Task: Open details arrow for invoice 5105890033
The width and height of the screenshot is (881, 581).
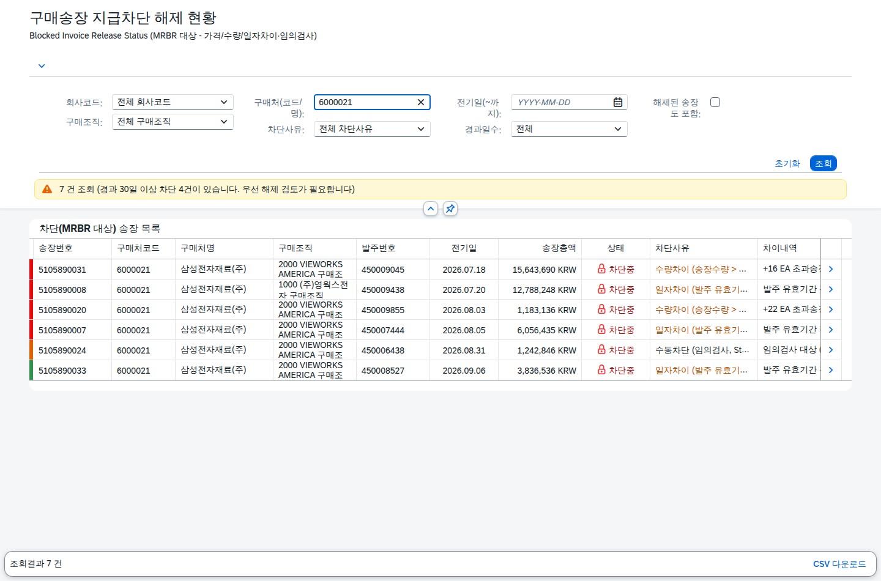Action: [x=831, y=370]
